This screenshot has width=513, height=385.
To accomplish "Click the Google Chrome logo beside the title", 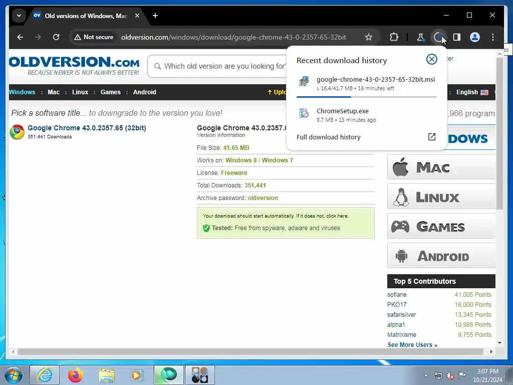I will [x=17, y=132].
